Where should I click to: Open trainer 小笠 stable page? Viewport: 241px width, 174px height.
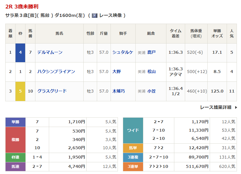pos(151,91)
